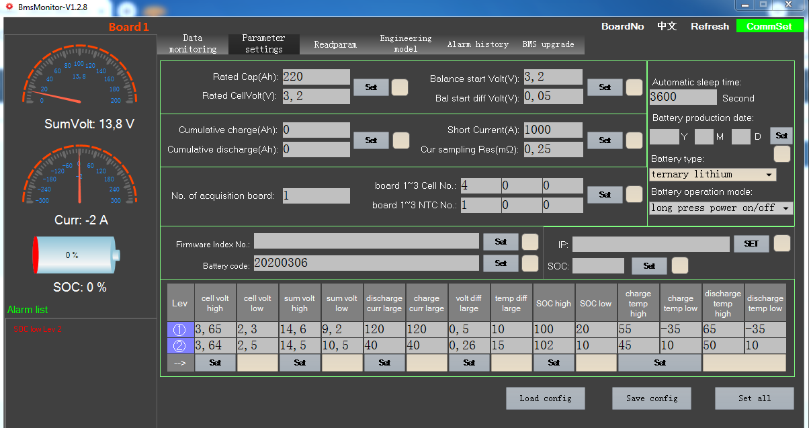Click the status indicator box beside IP SET

click(x=781, y=243)
